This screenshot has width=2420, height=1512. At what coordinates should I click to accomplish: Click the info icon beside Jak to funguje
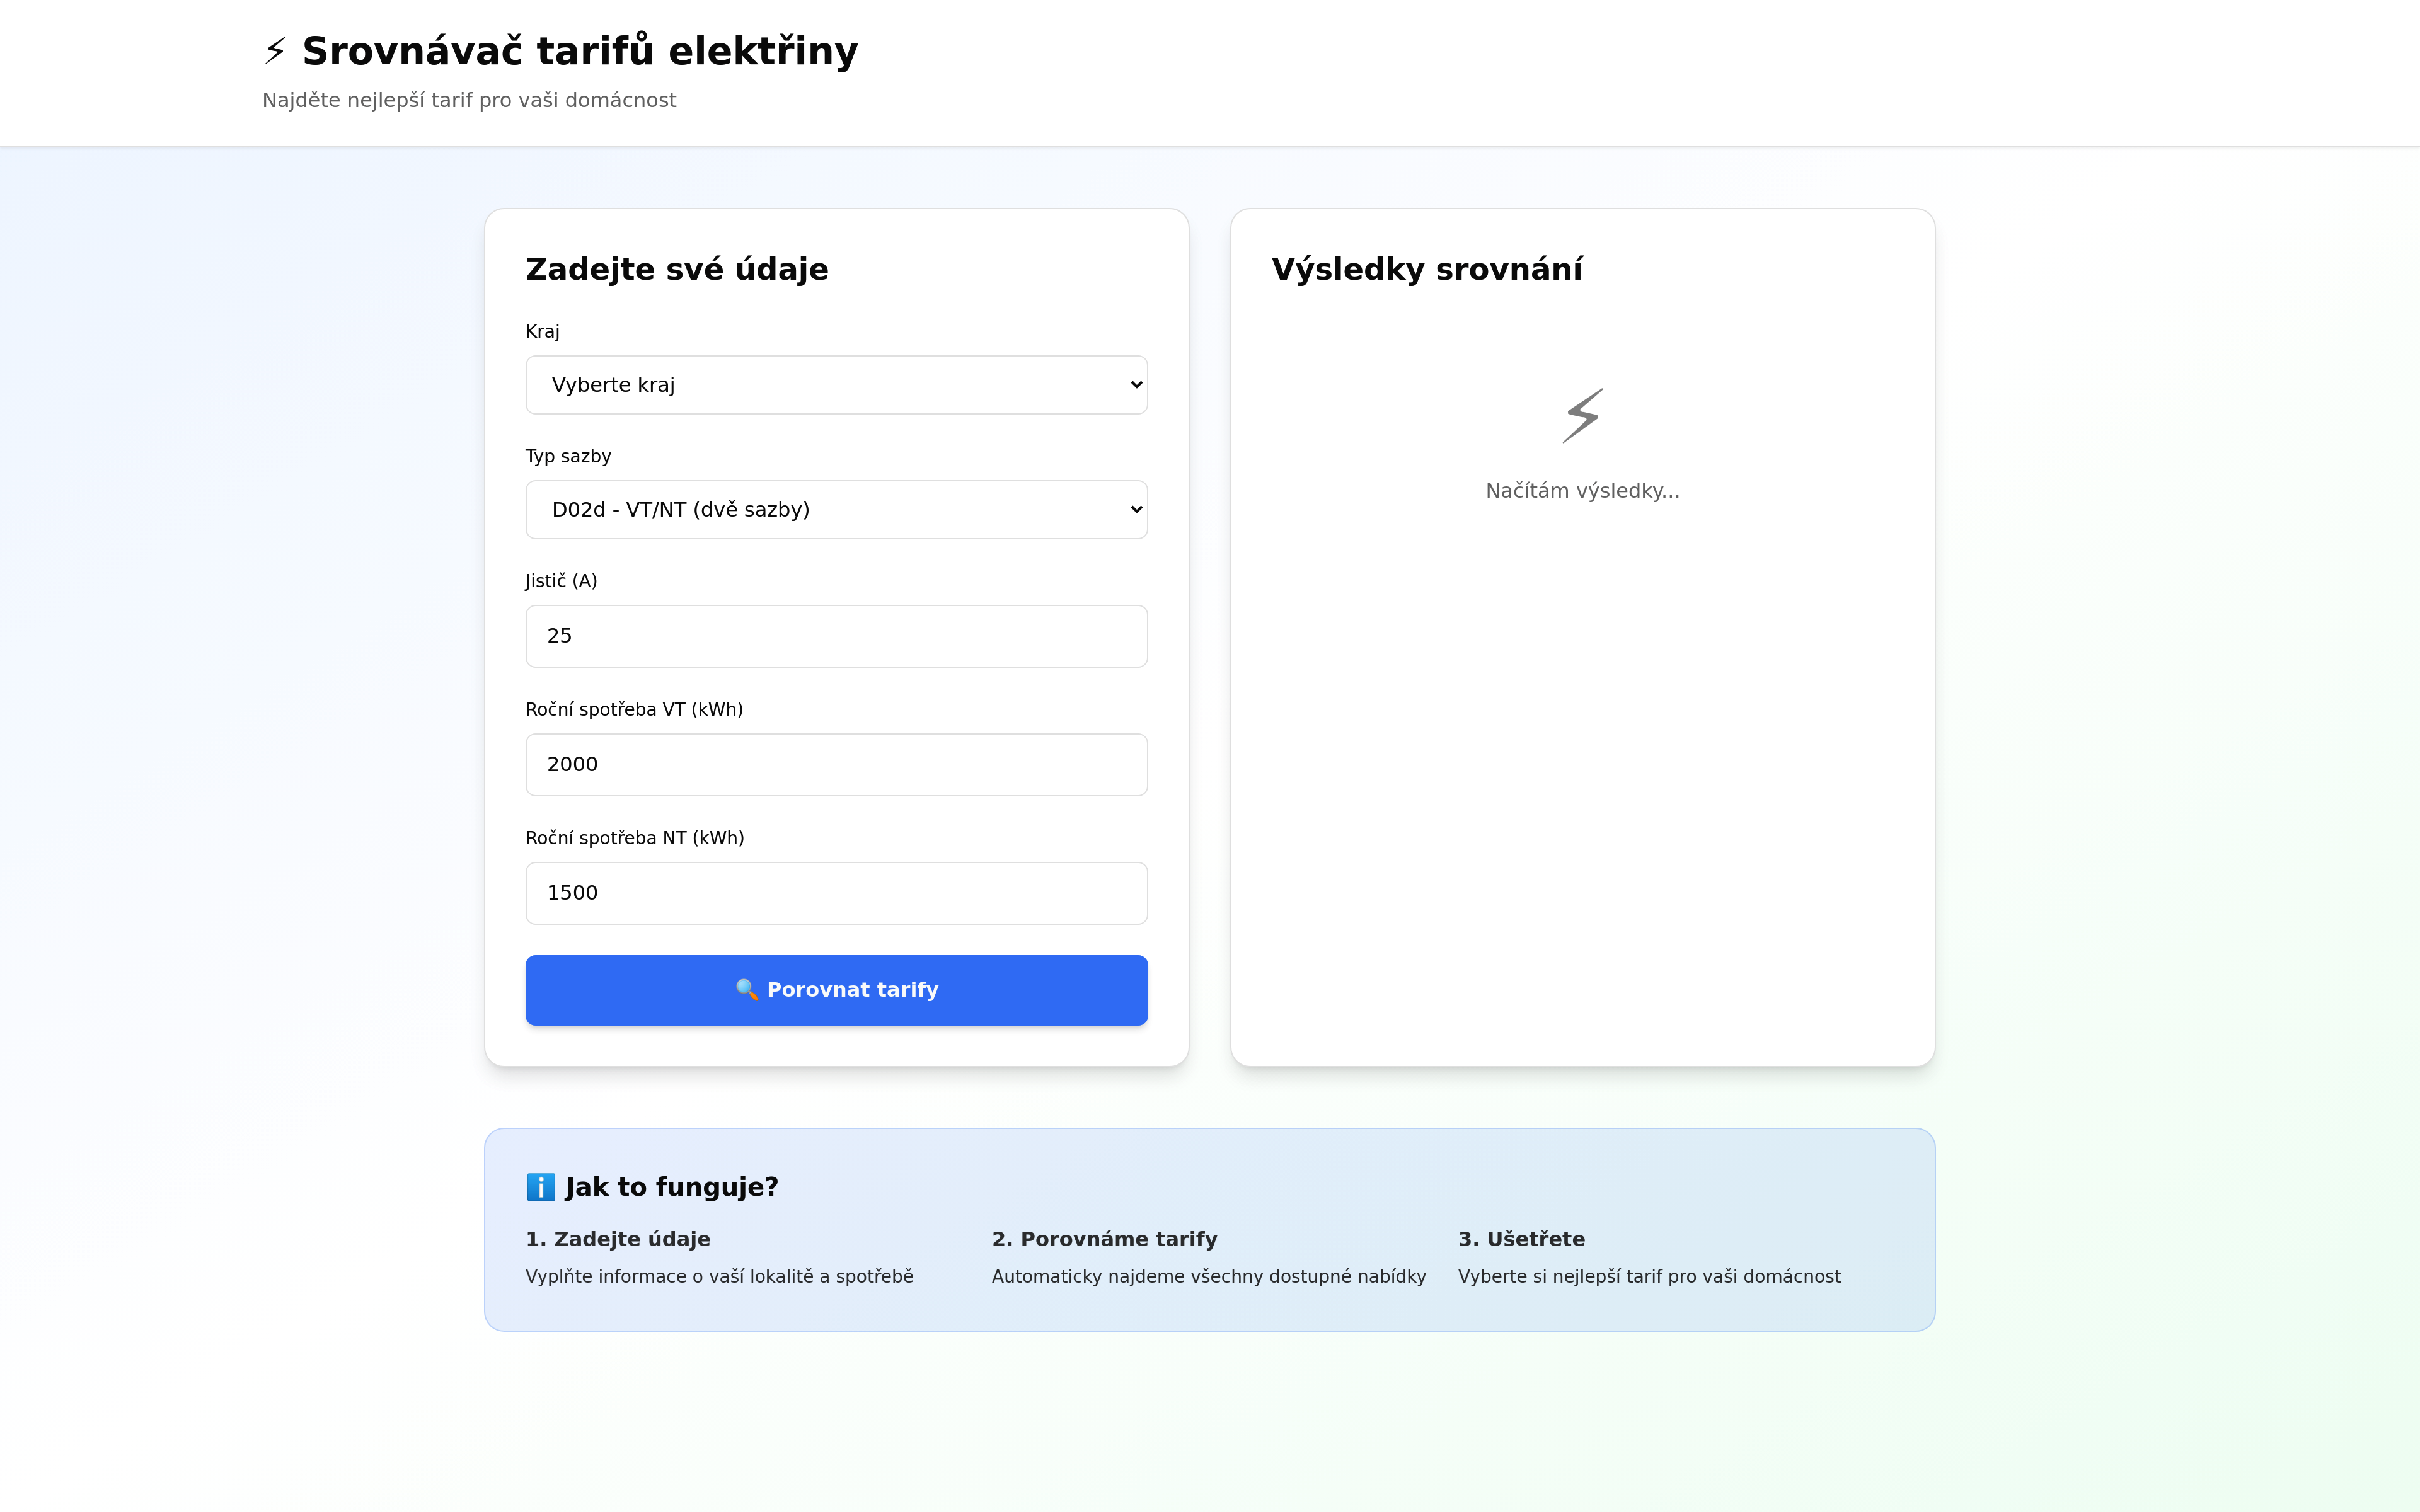point(540,1187)
